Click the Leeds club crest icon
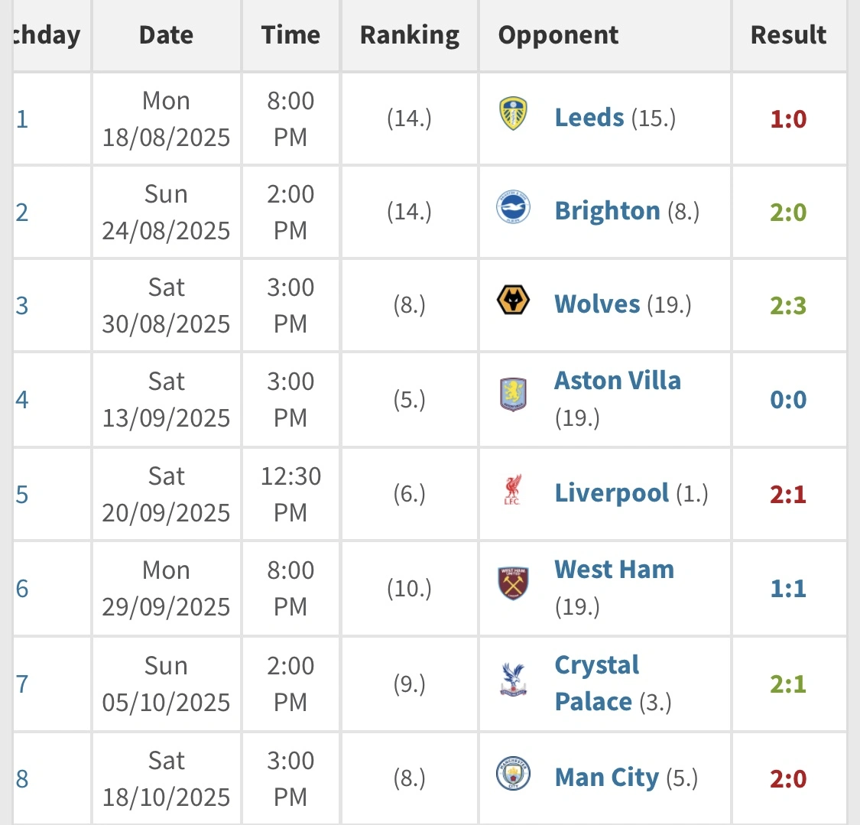 coord(513,114)
